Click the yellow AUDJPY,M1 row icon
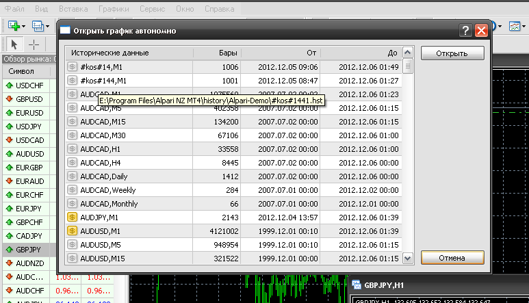 coord(72,217)
